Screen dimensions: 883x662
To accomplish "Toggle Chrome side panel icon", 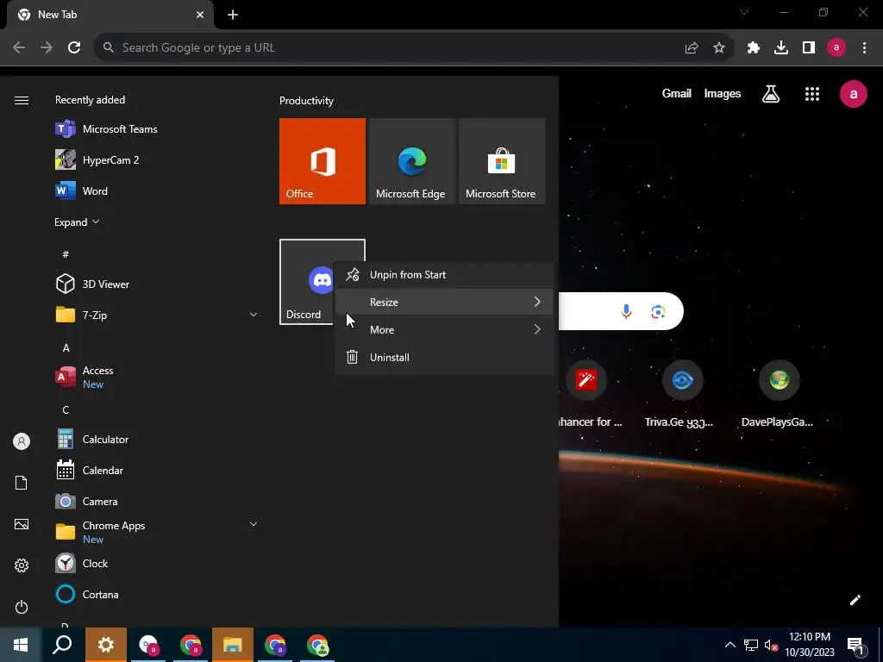I will [809, 48].
